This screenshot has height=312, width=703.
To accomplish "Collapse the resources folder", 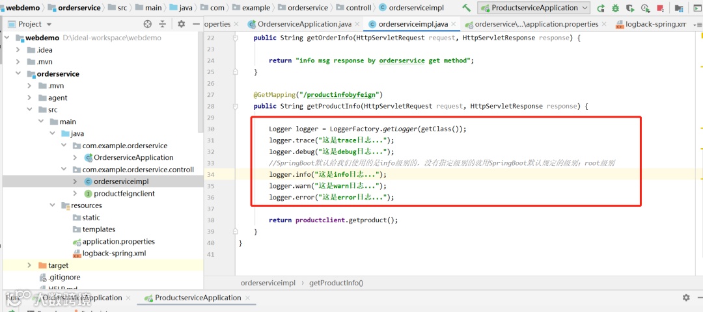I will (x=53, y=205).
